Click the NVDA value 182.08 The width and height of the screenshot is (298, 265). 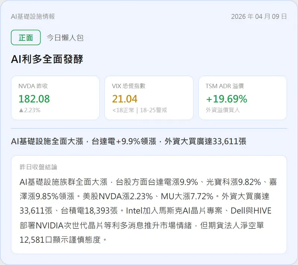tap(34, 99)
